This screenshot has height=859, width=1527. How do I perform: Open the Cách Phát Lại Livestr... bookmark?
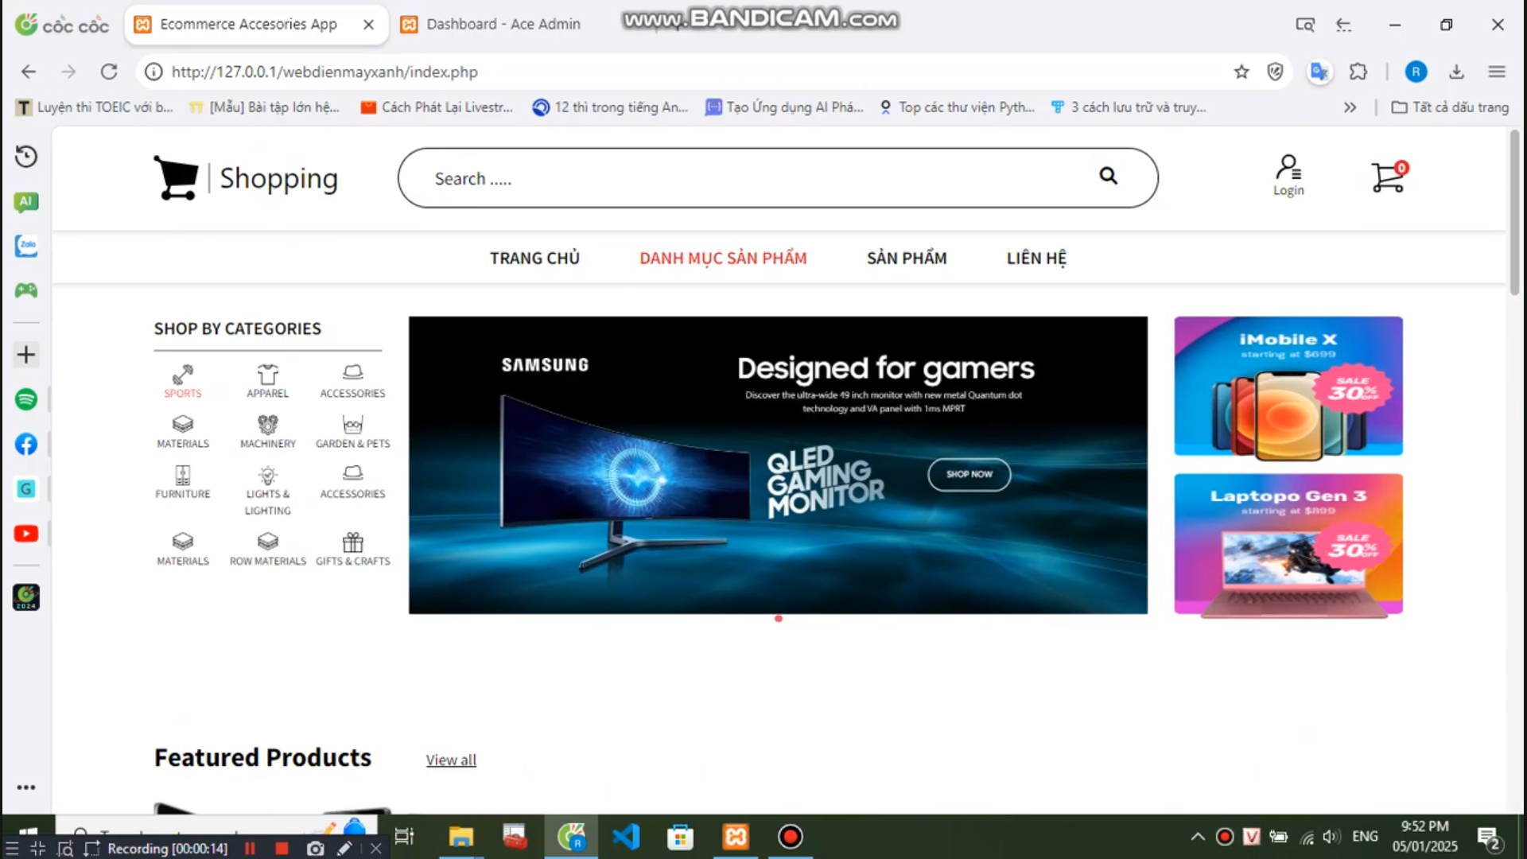coord(437,107)
